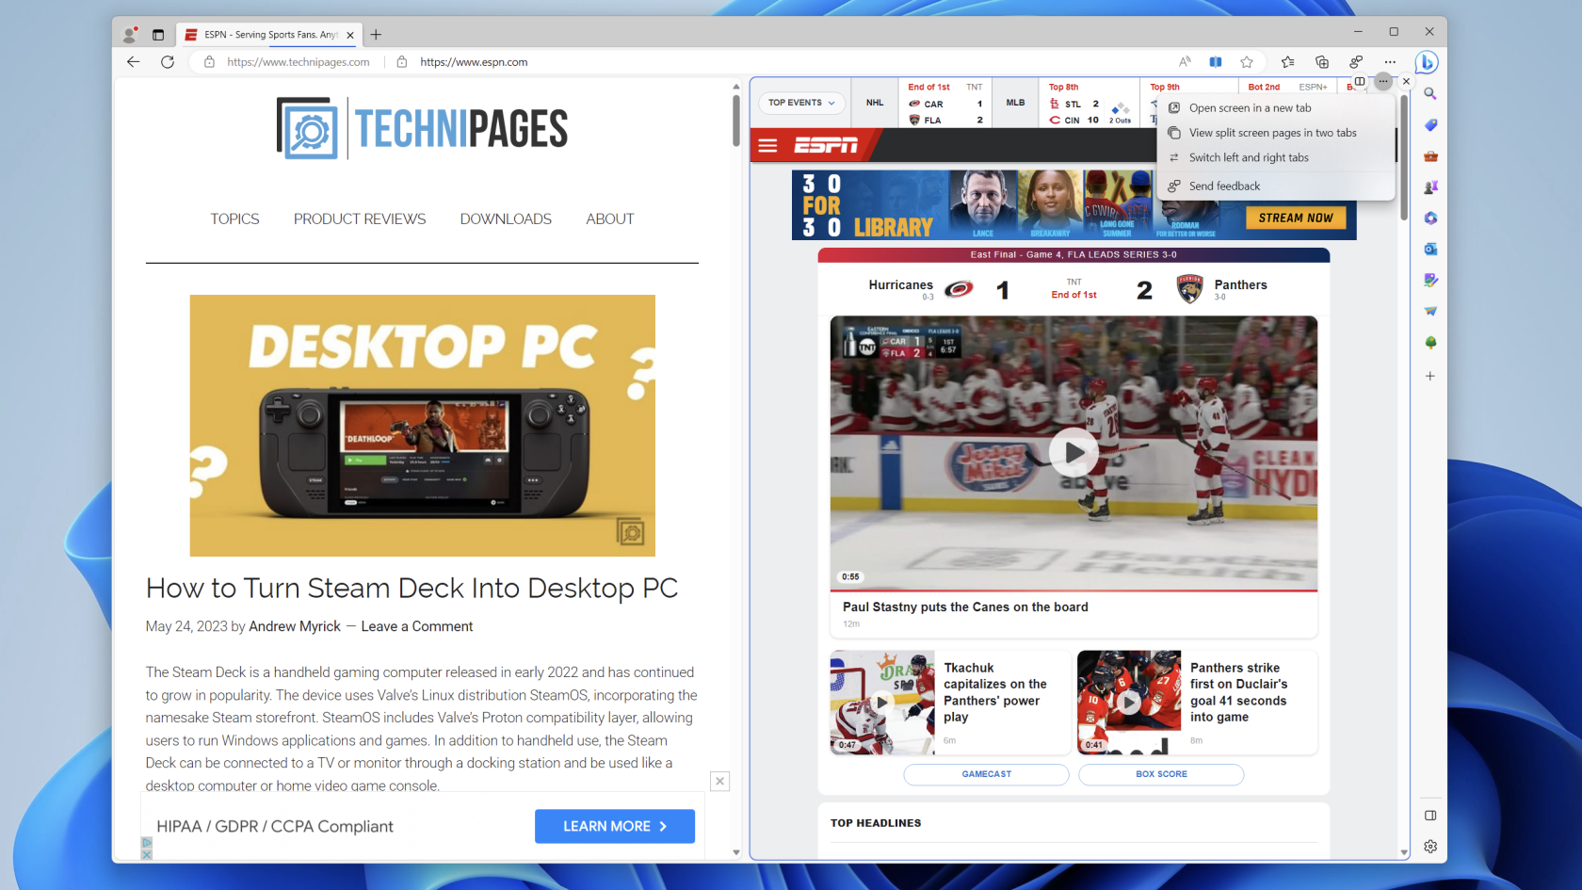Screen dimensions: 1582x890
Task: Open the sidebar Tools briefcase icon
Action: [1430, 155]
